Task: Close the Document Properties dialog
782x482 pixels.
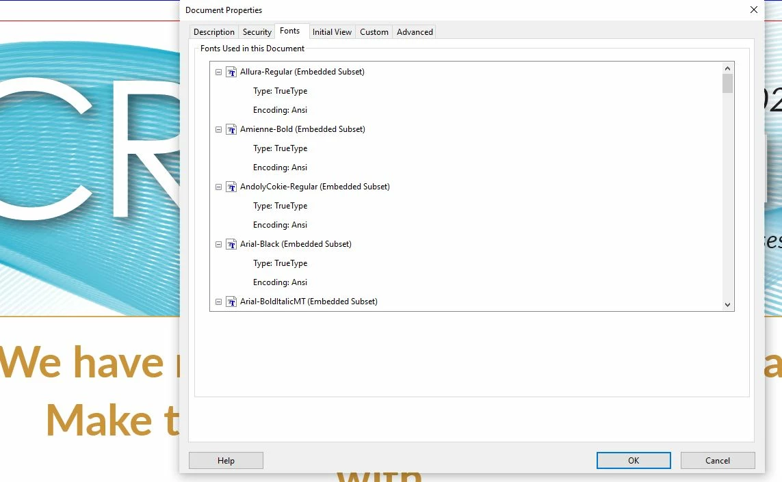Action: click(x=753, y=10)
